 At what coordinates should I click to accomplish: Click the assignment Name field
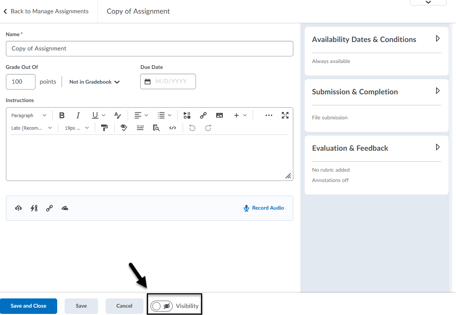[x=149, y=49]
